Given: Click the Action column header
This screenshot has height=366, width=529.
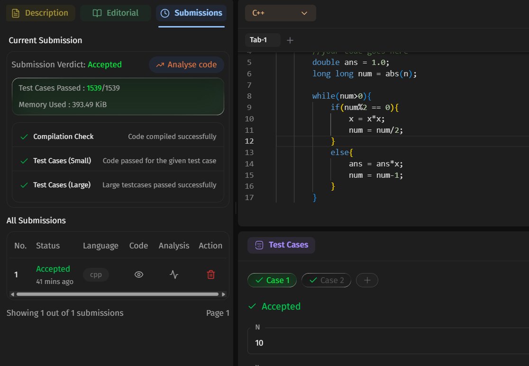Looking at the screenshot, I should pos(210,246).
